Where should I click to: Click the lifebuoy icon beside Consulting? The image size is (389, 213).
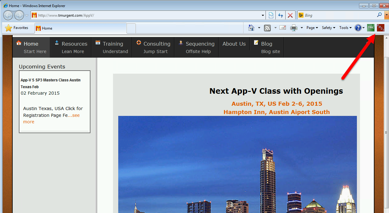[x=139, y=43]
